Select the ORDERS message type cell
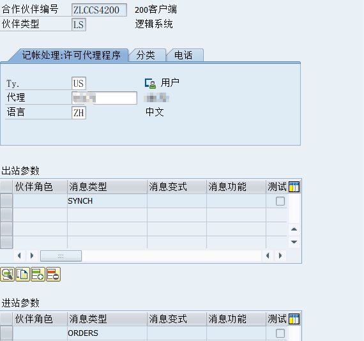The image size is (364, 341). point(107,333)
